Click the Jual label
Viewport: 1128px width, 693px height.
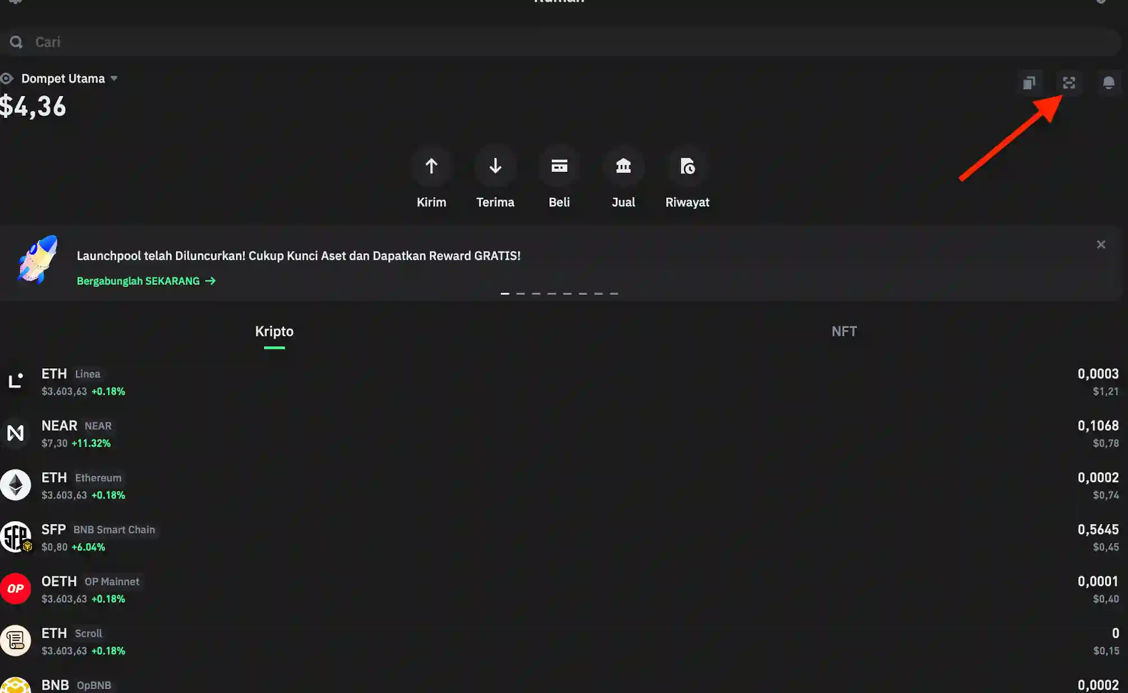[x=623, y=202]
